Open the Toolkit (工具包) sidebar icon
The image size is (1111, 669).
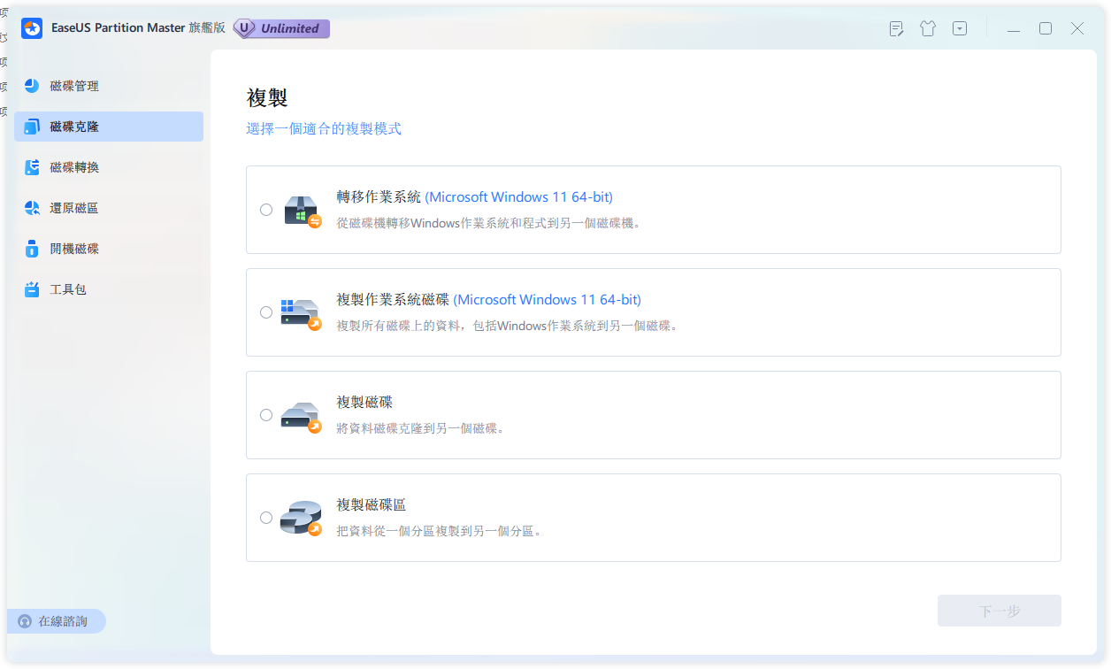pos(34,289)
